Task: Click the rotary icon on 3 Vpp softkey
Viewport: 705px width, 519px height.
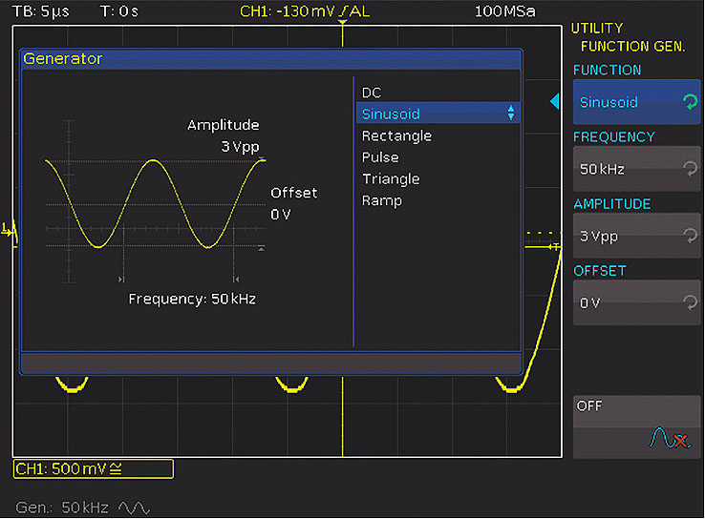Action: coord(690,236)
